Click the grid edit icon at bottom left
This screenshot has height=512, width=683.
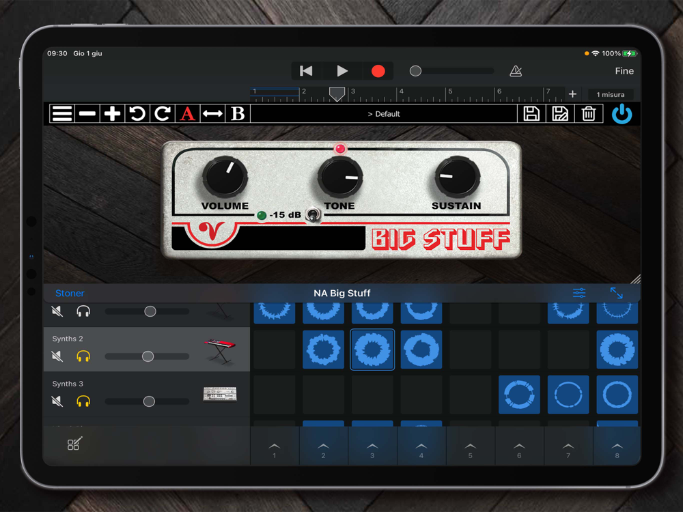[x=74, y=443]
